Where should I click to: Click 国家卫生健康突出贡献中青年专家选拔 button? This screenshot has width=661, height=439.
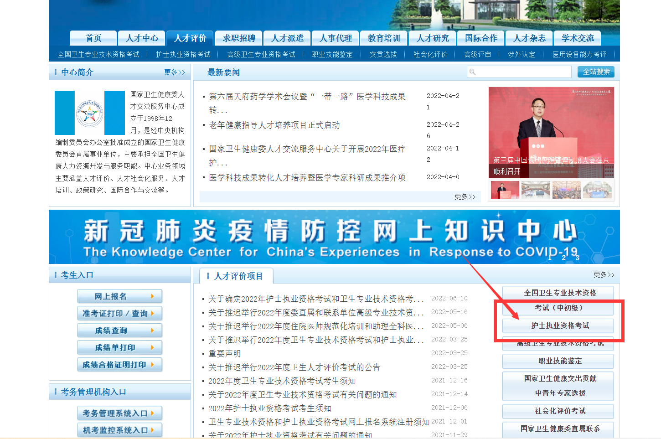point(558,386)
